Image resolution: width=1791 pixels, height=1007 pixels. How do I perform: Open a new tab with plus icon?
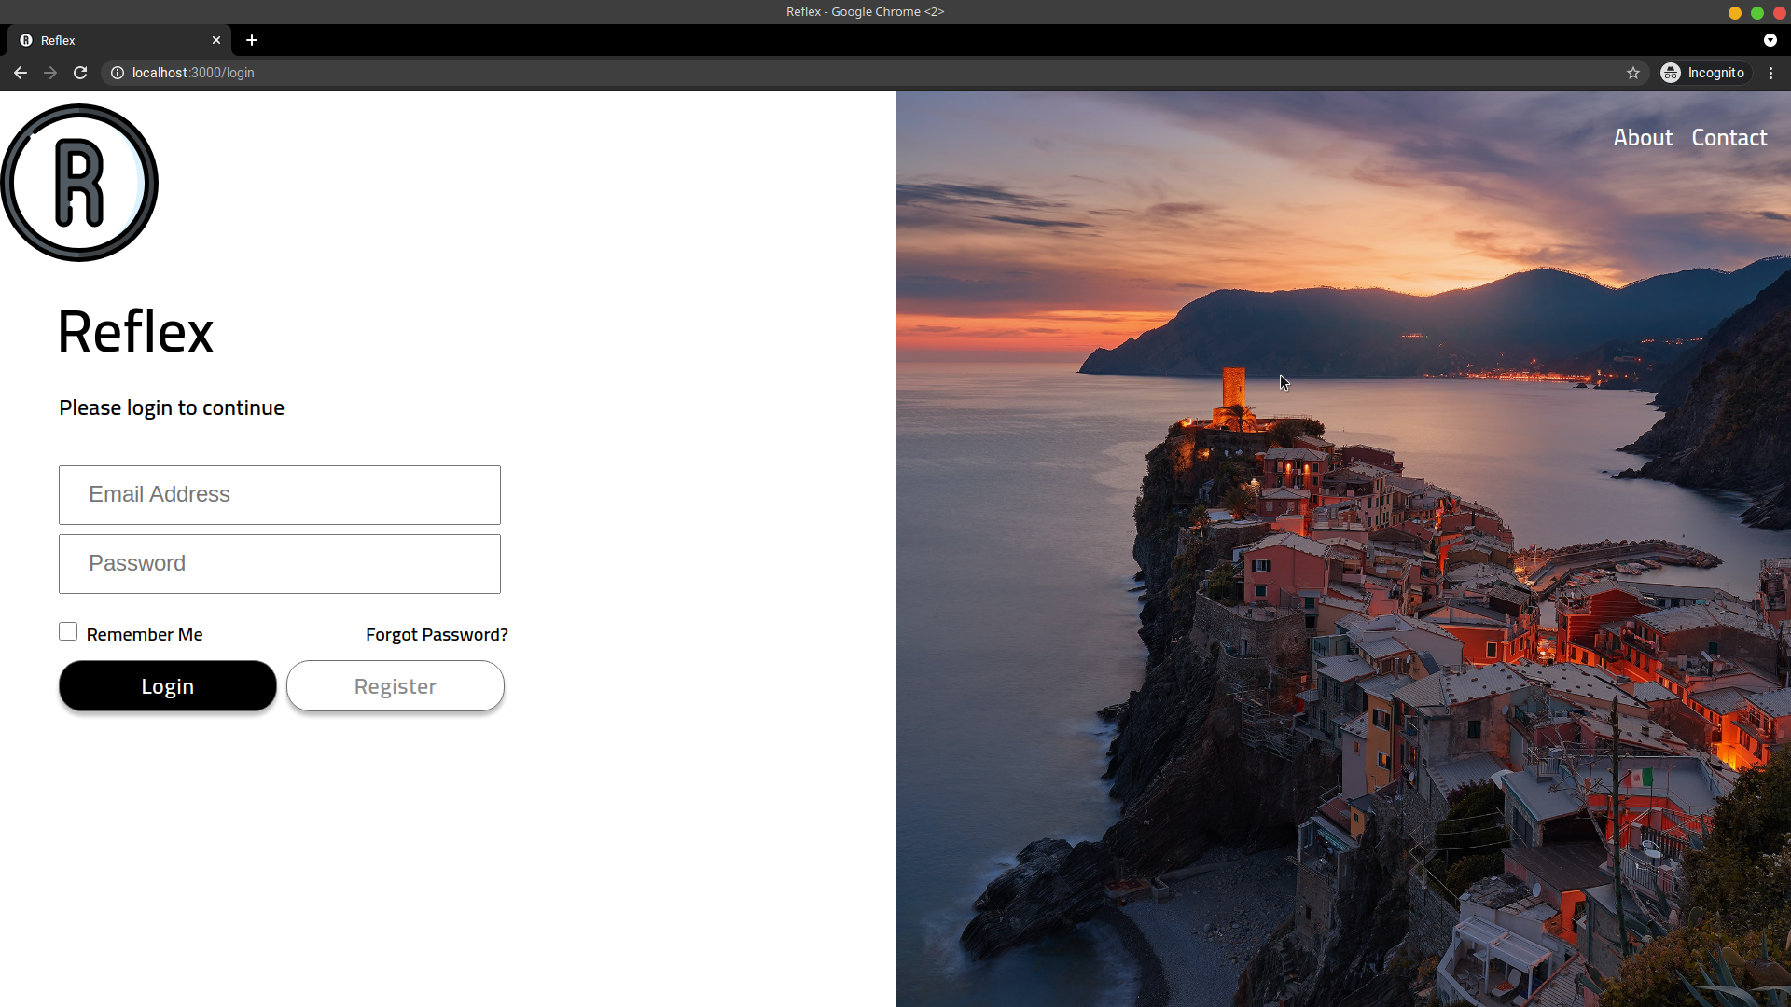coord(252,40)
